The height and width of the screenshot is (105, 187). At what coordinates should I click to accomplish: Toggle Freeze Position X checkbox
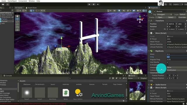(167, 75)
